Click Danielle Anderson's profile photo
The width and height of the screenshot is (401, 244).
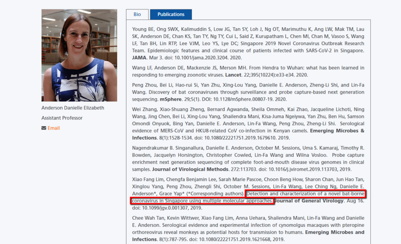(x=79, y=55)
